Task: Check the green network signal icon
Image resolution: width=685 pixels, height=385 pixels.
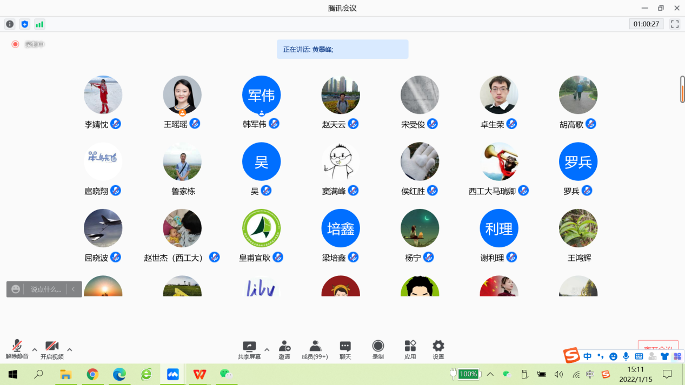Action: [39, 24]
